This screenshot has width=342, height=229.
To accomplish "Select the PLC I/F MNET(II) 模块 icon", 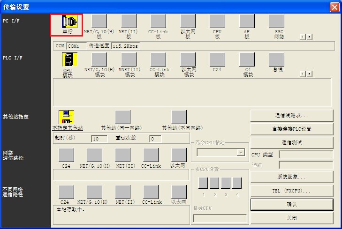I will (129, 59).
